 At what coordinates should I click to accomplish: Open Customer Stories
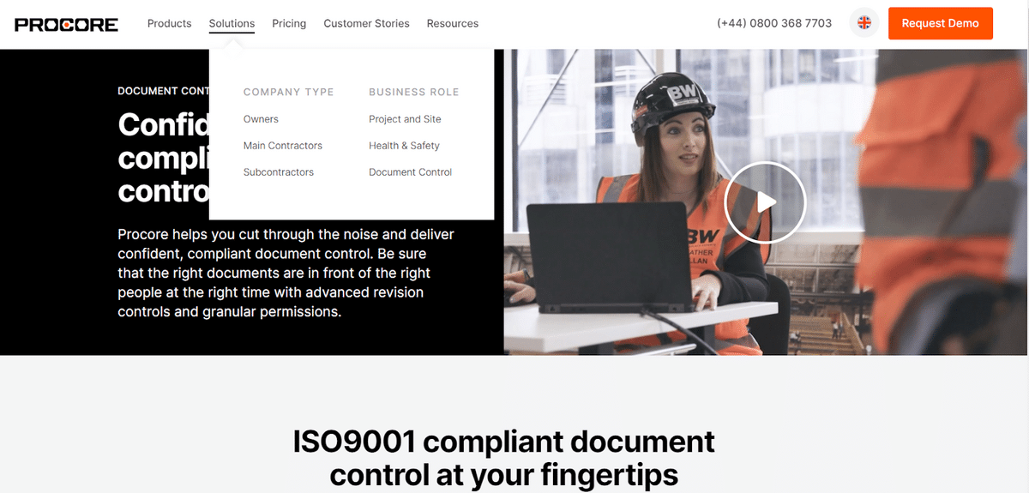click(x=366, y=23)
